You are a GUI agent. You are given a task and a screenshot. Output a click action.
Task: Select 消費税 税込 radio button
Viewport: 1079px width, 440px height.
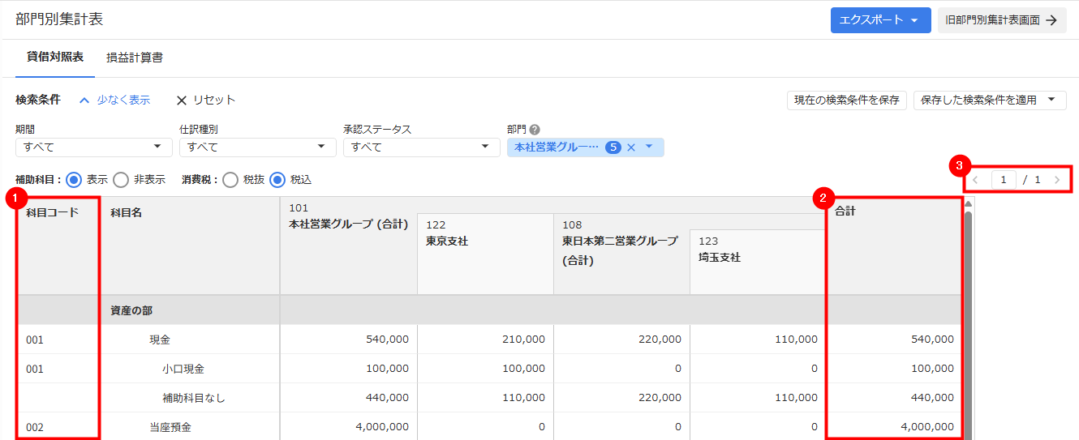tap(277, 180)
